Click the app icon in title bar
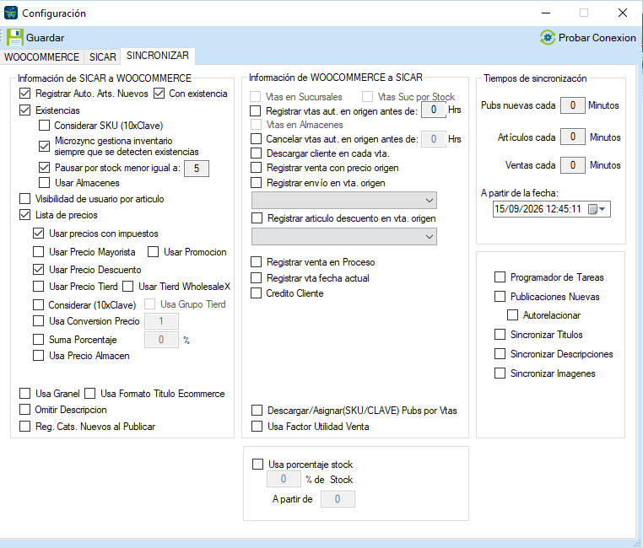Screen dimensions: 643x548 (11, 13)
